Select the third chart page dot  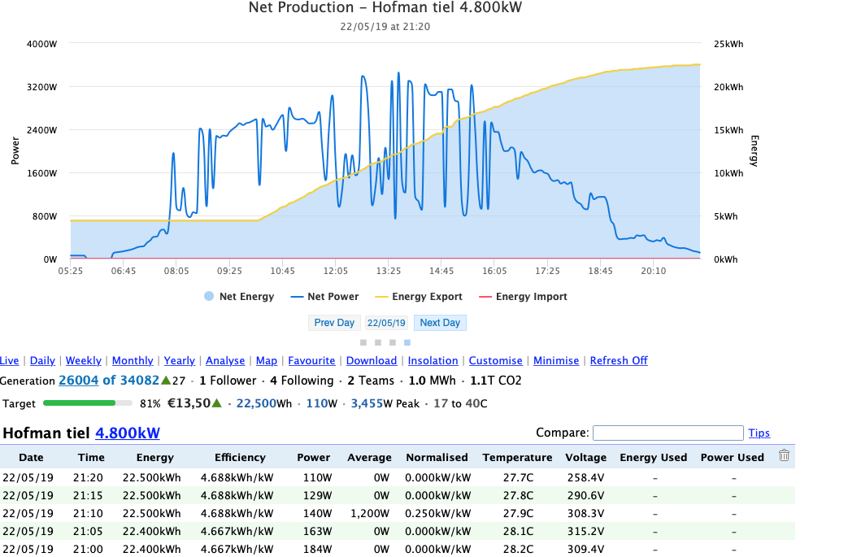393,342
